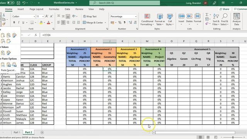Switch to the Insert ribbon tab

coord(20,9)
